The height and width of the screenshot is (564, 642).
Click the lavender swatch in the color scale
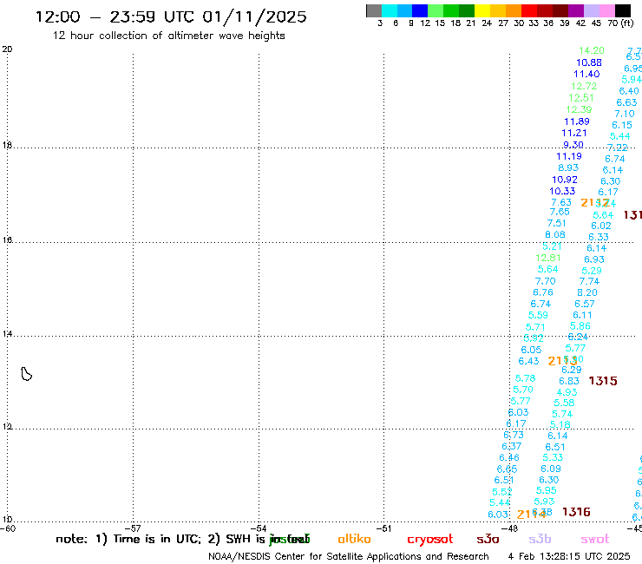click(592, 10)
